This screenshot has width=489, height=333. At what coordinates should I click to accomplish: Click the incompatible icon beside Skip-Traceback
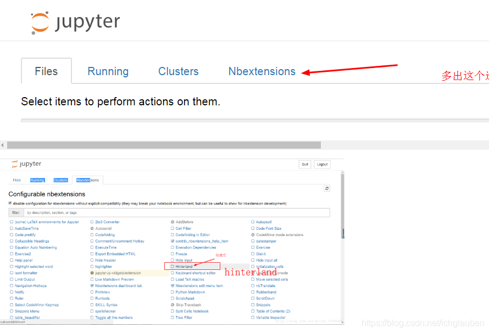(x=173, y=305)
